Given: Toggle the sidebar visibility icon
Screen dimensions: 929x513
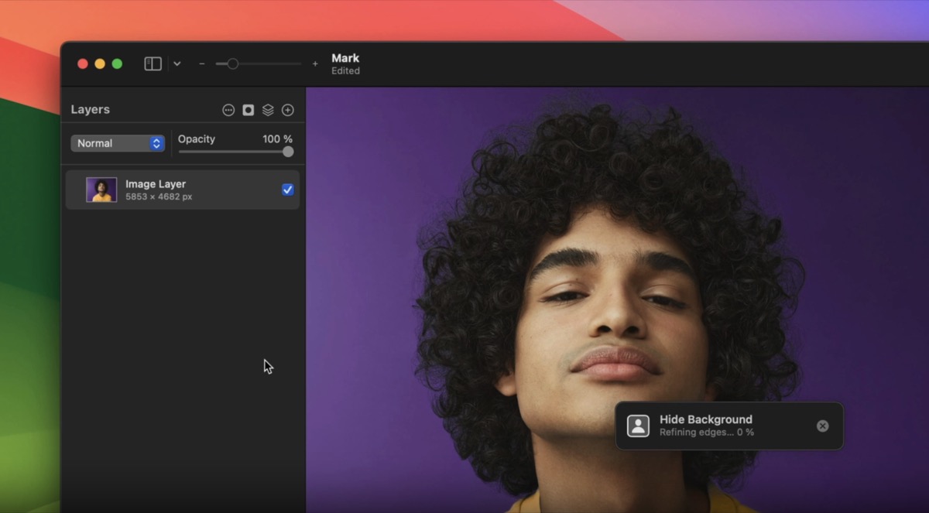Looking at the screenshot, I should [153, 64].
